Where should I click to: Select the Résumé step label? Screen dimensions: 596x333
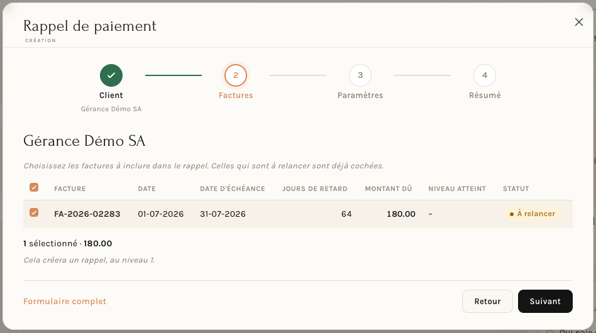pyautogui.click(x=485, y=96)
